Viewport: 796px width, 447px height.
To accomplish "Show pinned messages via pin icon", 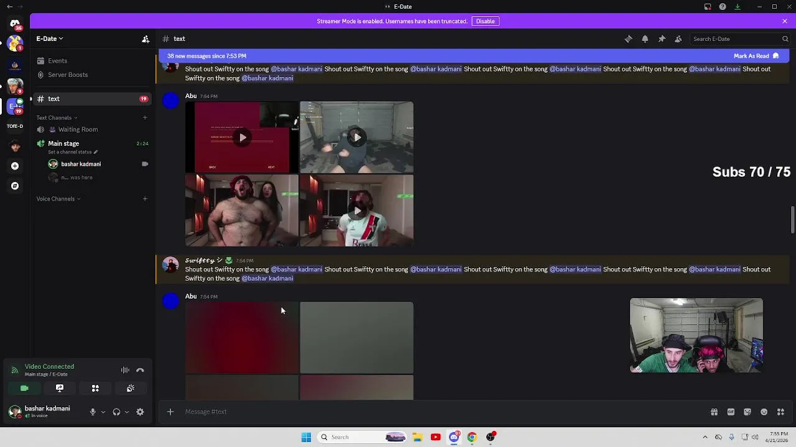I will [x=662, y=38].
